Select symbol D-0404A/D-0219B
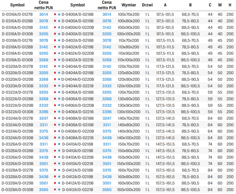The width and height of the screenshot is (236, 194). point(78,73)
